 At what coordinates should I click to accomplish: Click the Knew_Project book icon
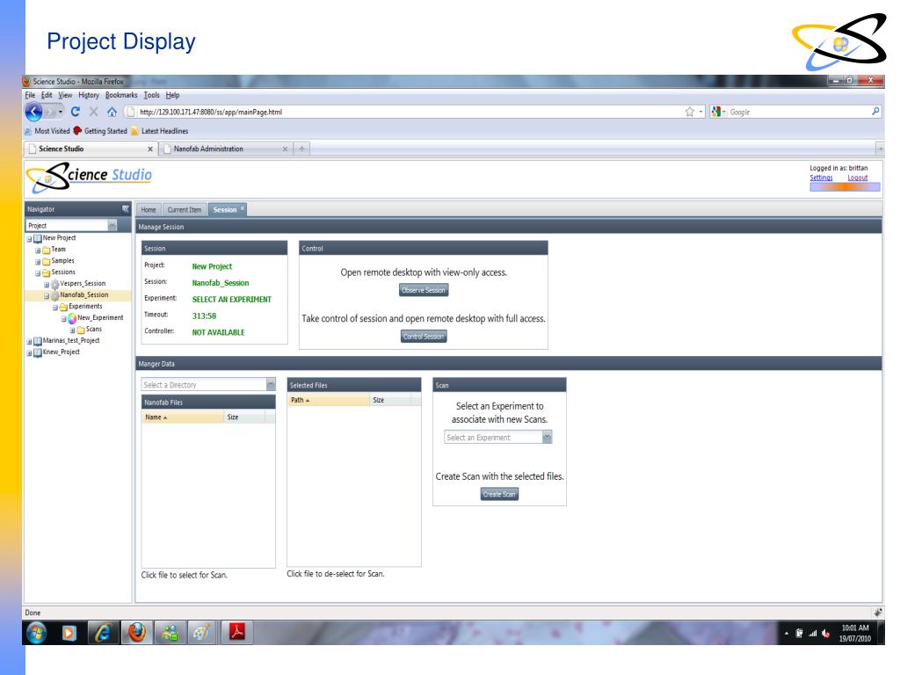(37, 352)
